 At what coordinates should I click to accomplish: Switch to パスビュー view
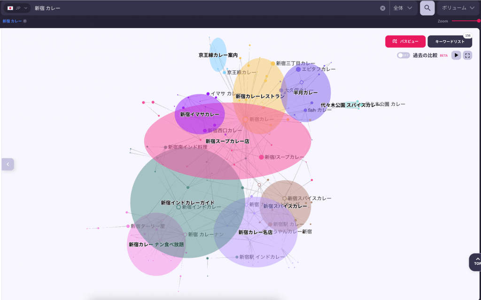pos(405,42)
